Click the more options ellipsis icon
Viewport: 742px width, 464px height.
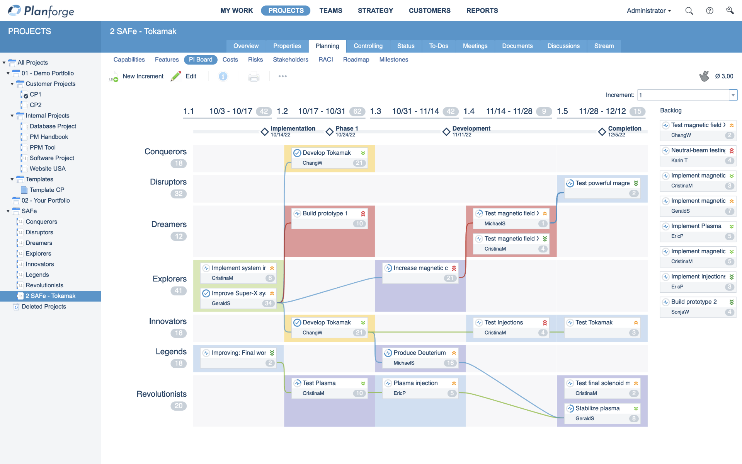(x=283, y=76)
